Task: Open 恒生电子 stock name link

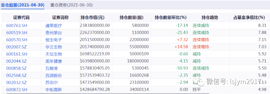Action: [53, 40]
